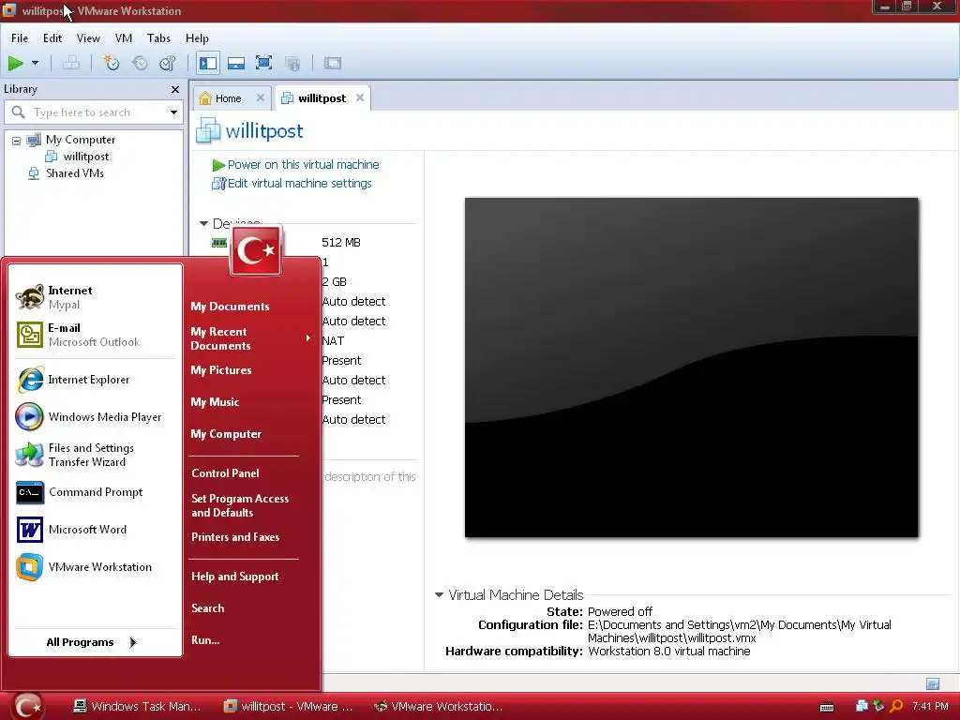Switch to Windows Task Manager taskbar button
Image resolution: width=960 pixels, height=720 pixels.
(x=137, y=707)
